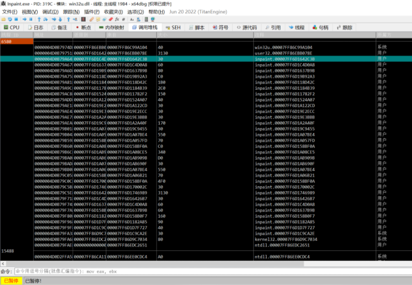Switch to the 句柄 tab
Screen dimensions: 412x285
point(321,27)
